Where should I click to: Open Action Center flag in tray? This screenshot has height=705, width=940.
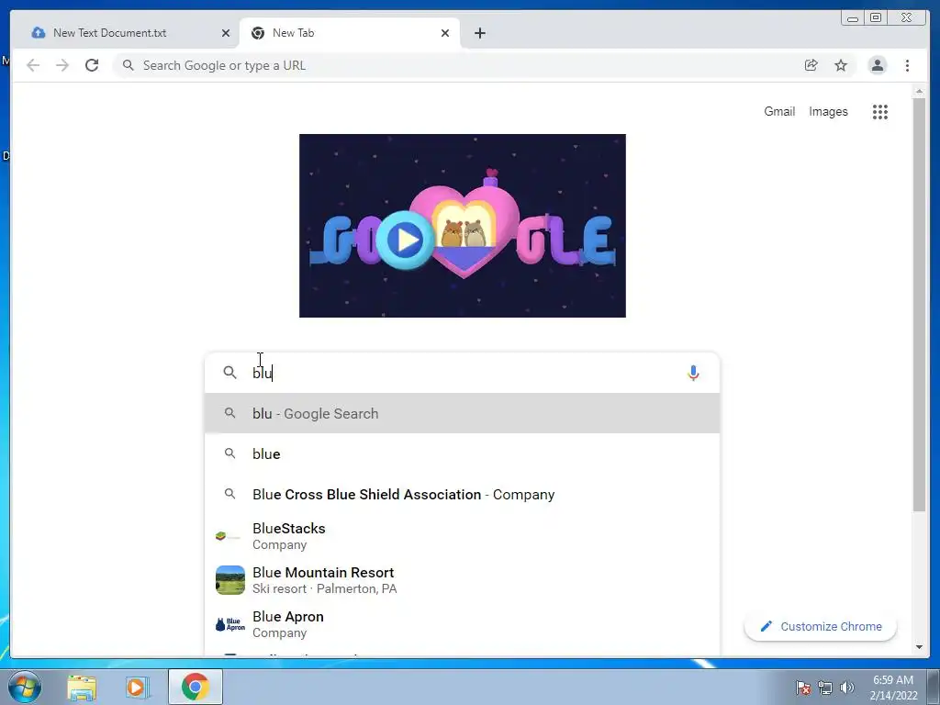pyautogui.click(x=802, y=688)
